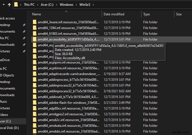This screenshot has width=192, height=135.
Task: Select folder name amd64_addinutil_b77a5c561934e089_4.0....
Action: pyautogui.click(x=68, y=97)
